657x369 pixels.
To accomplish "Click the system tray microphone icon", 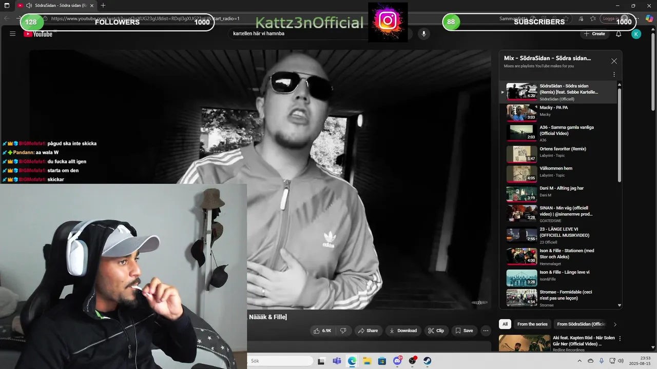I will pos(601,361).
